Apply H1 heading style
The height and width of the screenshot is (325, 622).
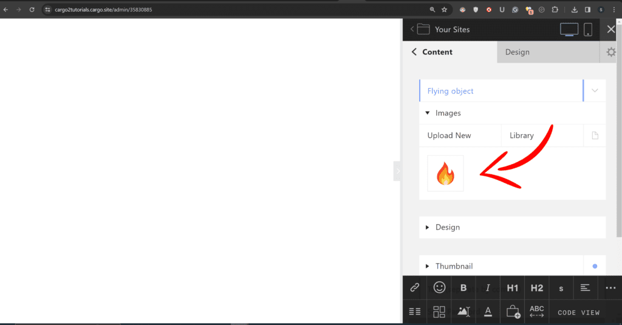513,288
